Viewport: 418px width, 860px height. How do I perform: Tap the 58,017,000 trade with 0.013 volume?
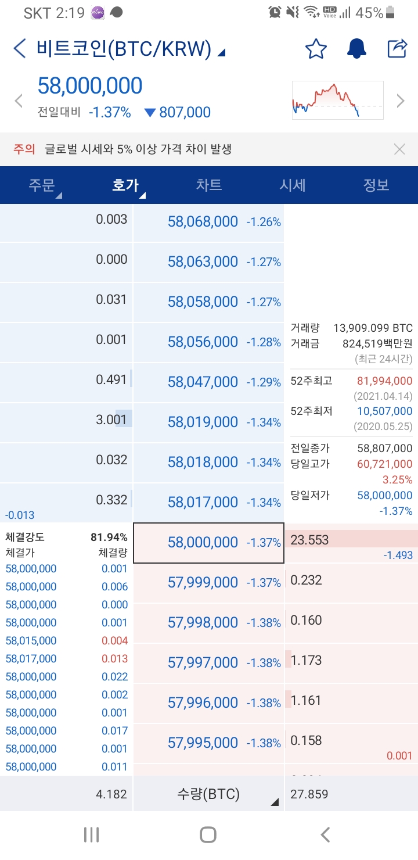pos(66,659)
